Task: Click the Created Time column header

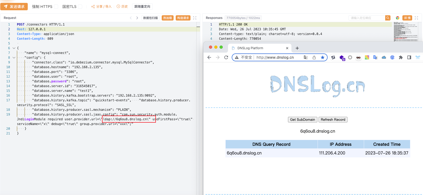Action: (387, 144)
